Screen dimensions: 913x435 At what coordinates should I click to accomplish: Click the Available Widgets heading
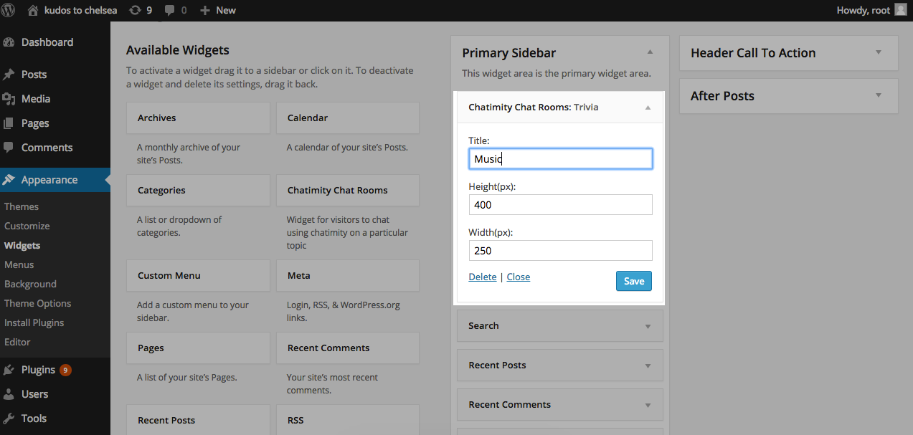click(x=178, y=50)
